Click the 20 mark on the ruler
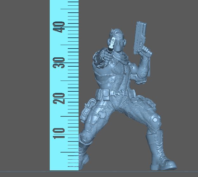Image resolution: width=198 pixels, height=177 pixels. (60, 98)
